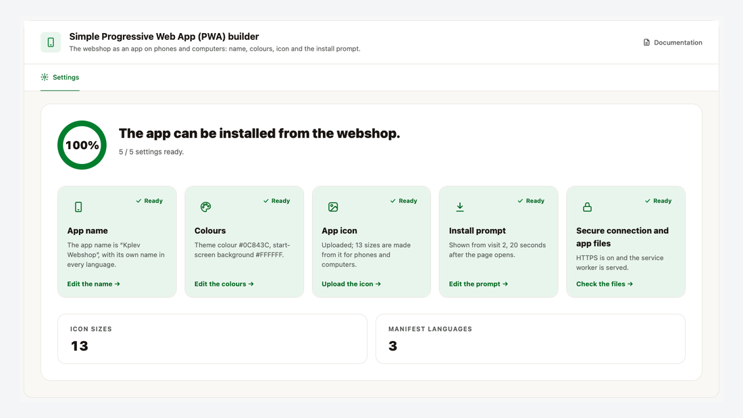The width and height of the screenshot is (743, 418).
Task: Open the Documentation link
Action: (673, 43)
